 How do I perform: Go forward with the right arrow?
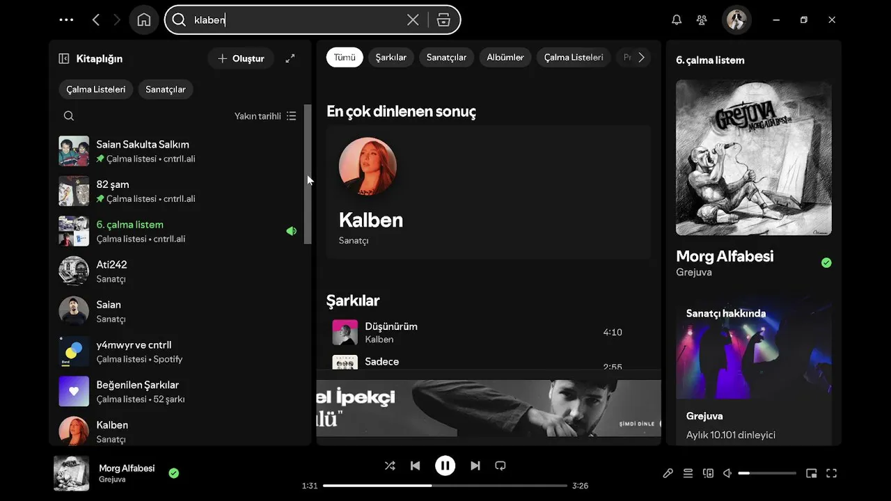117,20
